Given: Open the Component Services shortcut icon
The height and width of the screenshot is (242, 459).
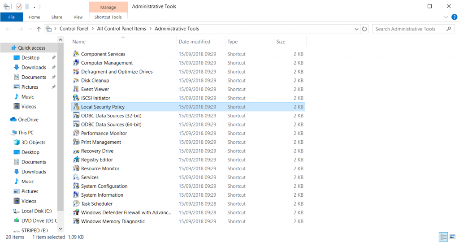Looking at the screenshot, I should click(x=76, y=54).
